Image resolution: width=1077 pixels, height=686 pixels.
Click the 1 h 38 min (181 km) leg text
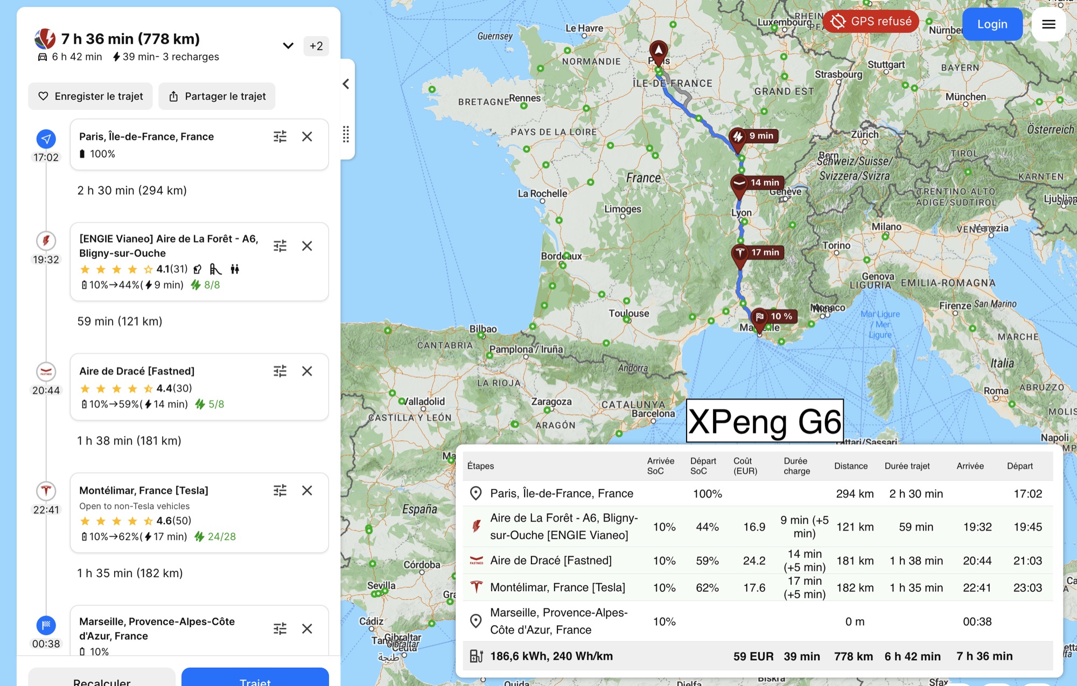129,441
